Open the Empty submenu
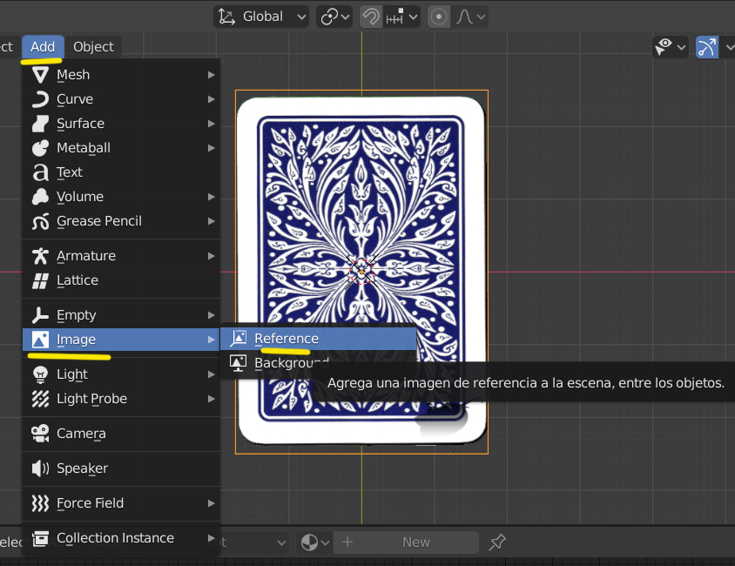The image size is (735, 566). (121, 315)
